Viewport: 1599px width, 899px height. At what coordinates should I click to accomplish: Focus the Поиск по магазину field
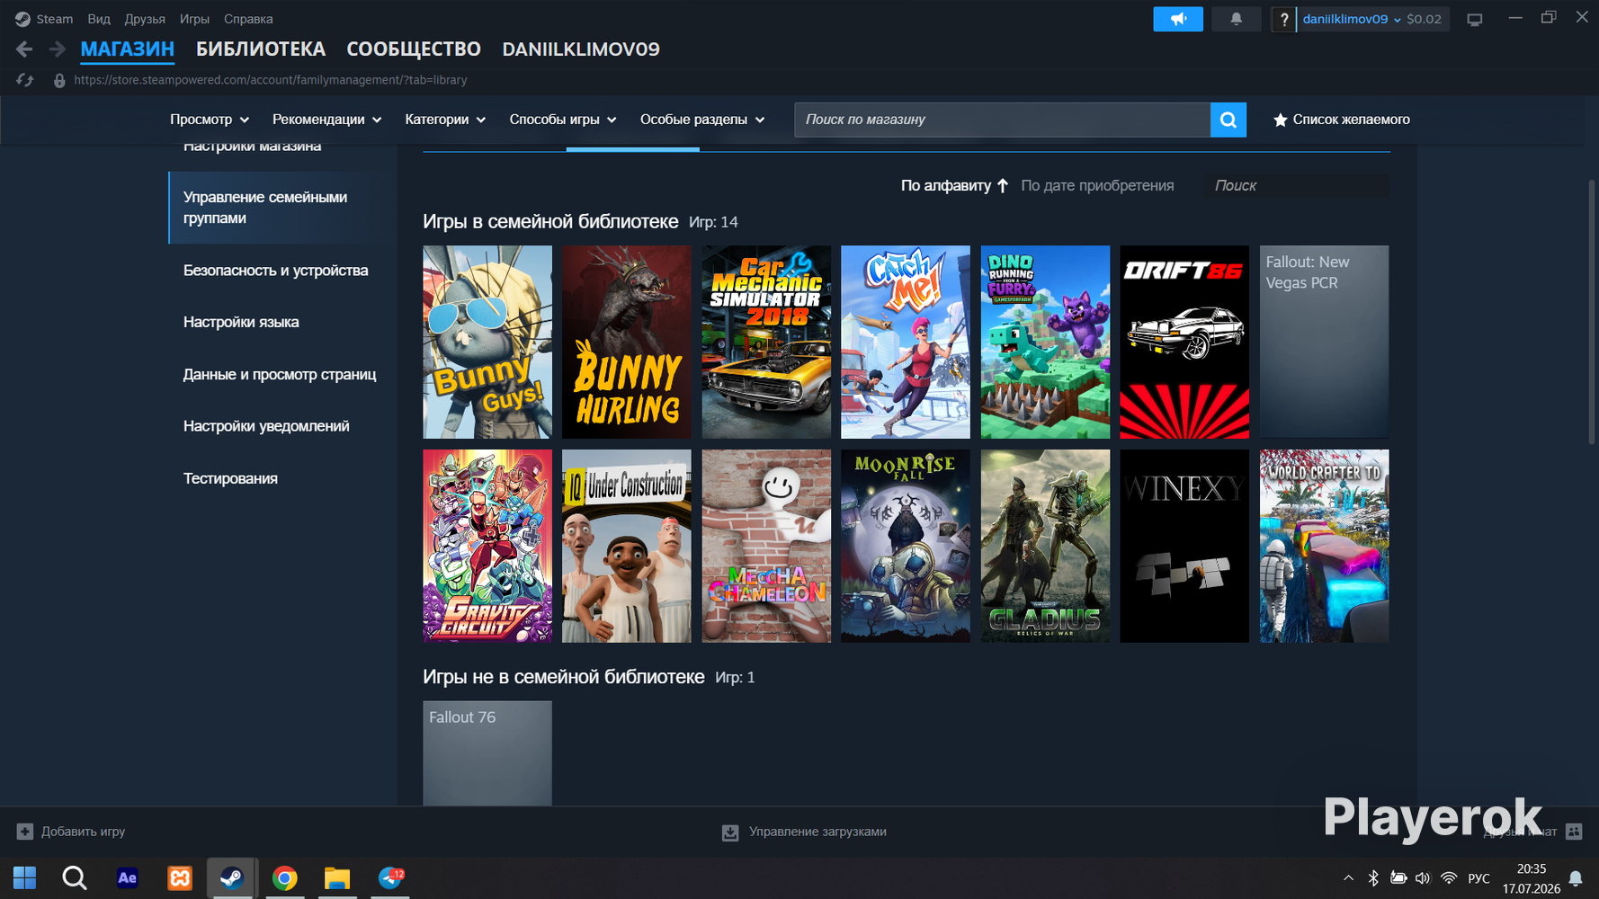[x=1002, y=120]
